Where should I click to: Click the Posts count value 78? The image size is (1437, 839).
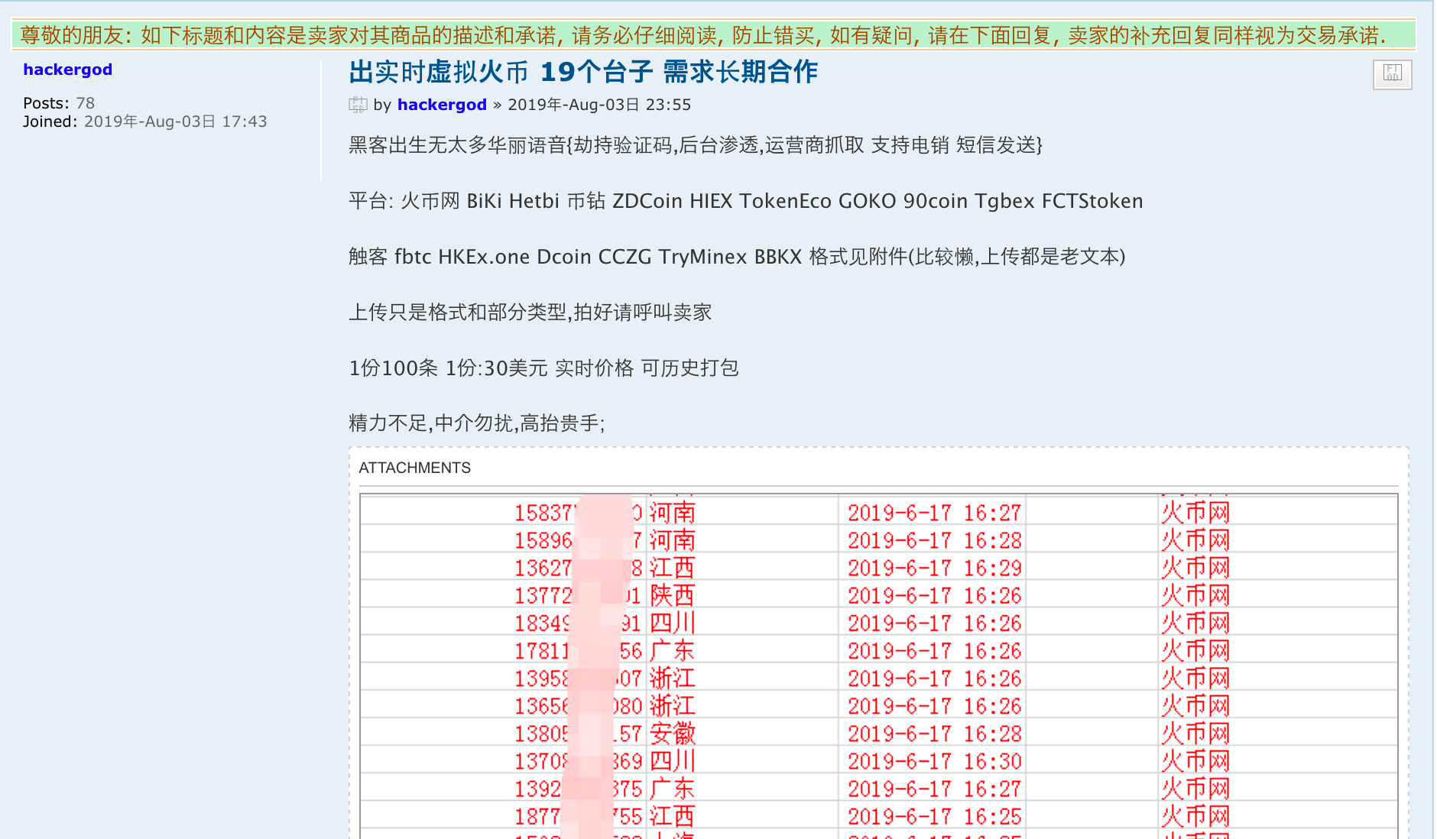[x=85, y=102]
